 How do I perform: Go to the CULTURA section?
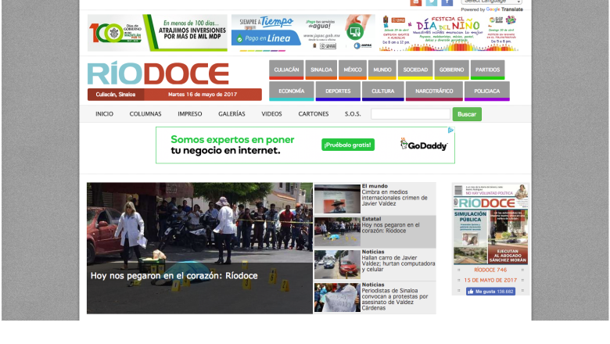(382, 91)
